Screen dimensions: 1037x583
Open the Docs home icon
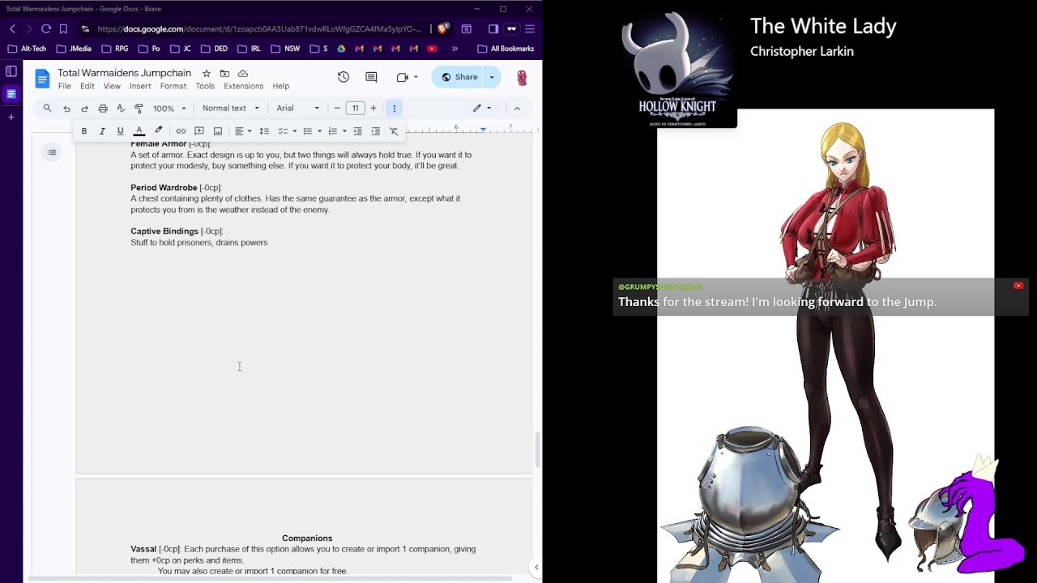tap(42, 79)
